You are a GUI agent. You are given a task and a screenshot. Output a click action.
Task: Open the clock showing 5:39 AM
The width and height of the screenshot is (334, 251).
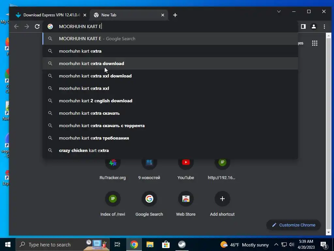point(306,244)
